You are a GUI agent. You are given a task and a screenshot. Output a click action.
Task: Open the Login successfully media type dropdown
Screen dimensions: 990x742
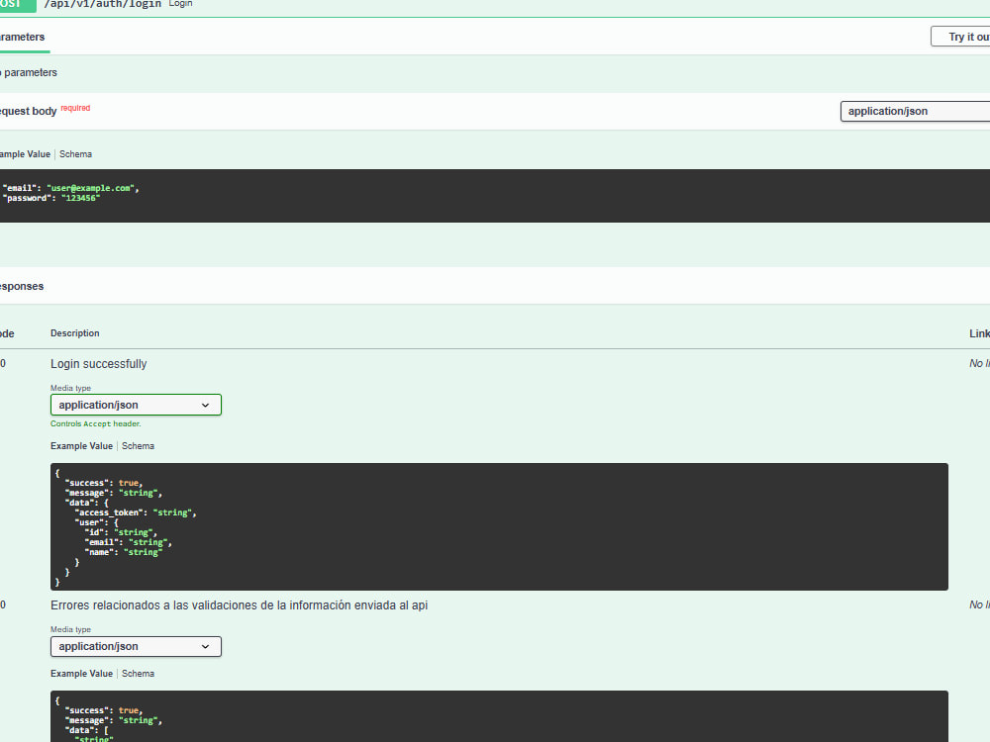click(x=136, y=405)
